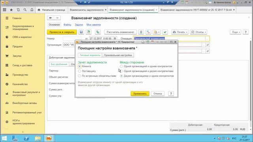This screenshot has height=142, width=253.
Task: Select Без разбиения toggle in debt tab
Action: [59, 64]
